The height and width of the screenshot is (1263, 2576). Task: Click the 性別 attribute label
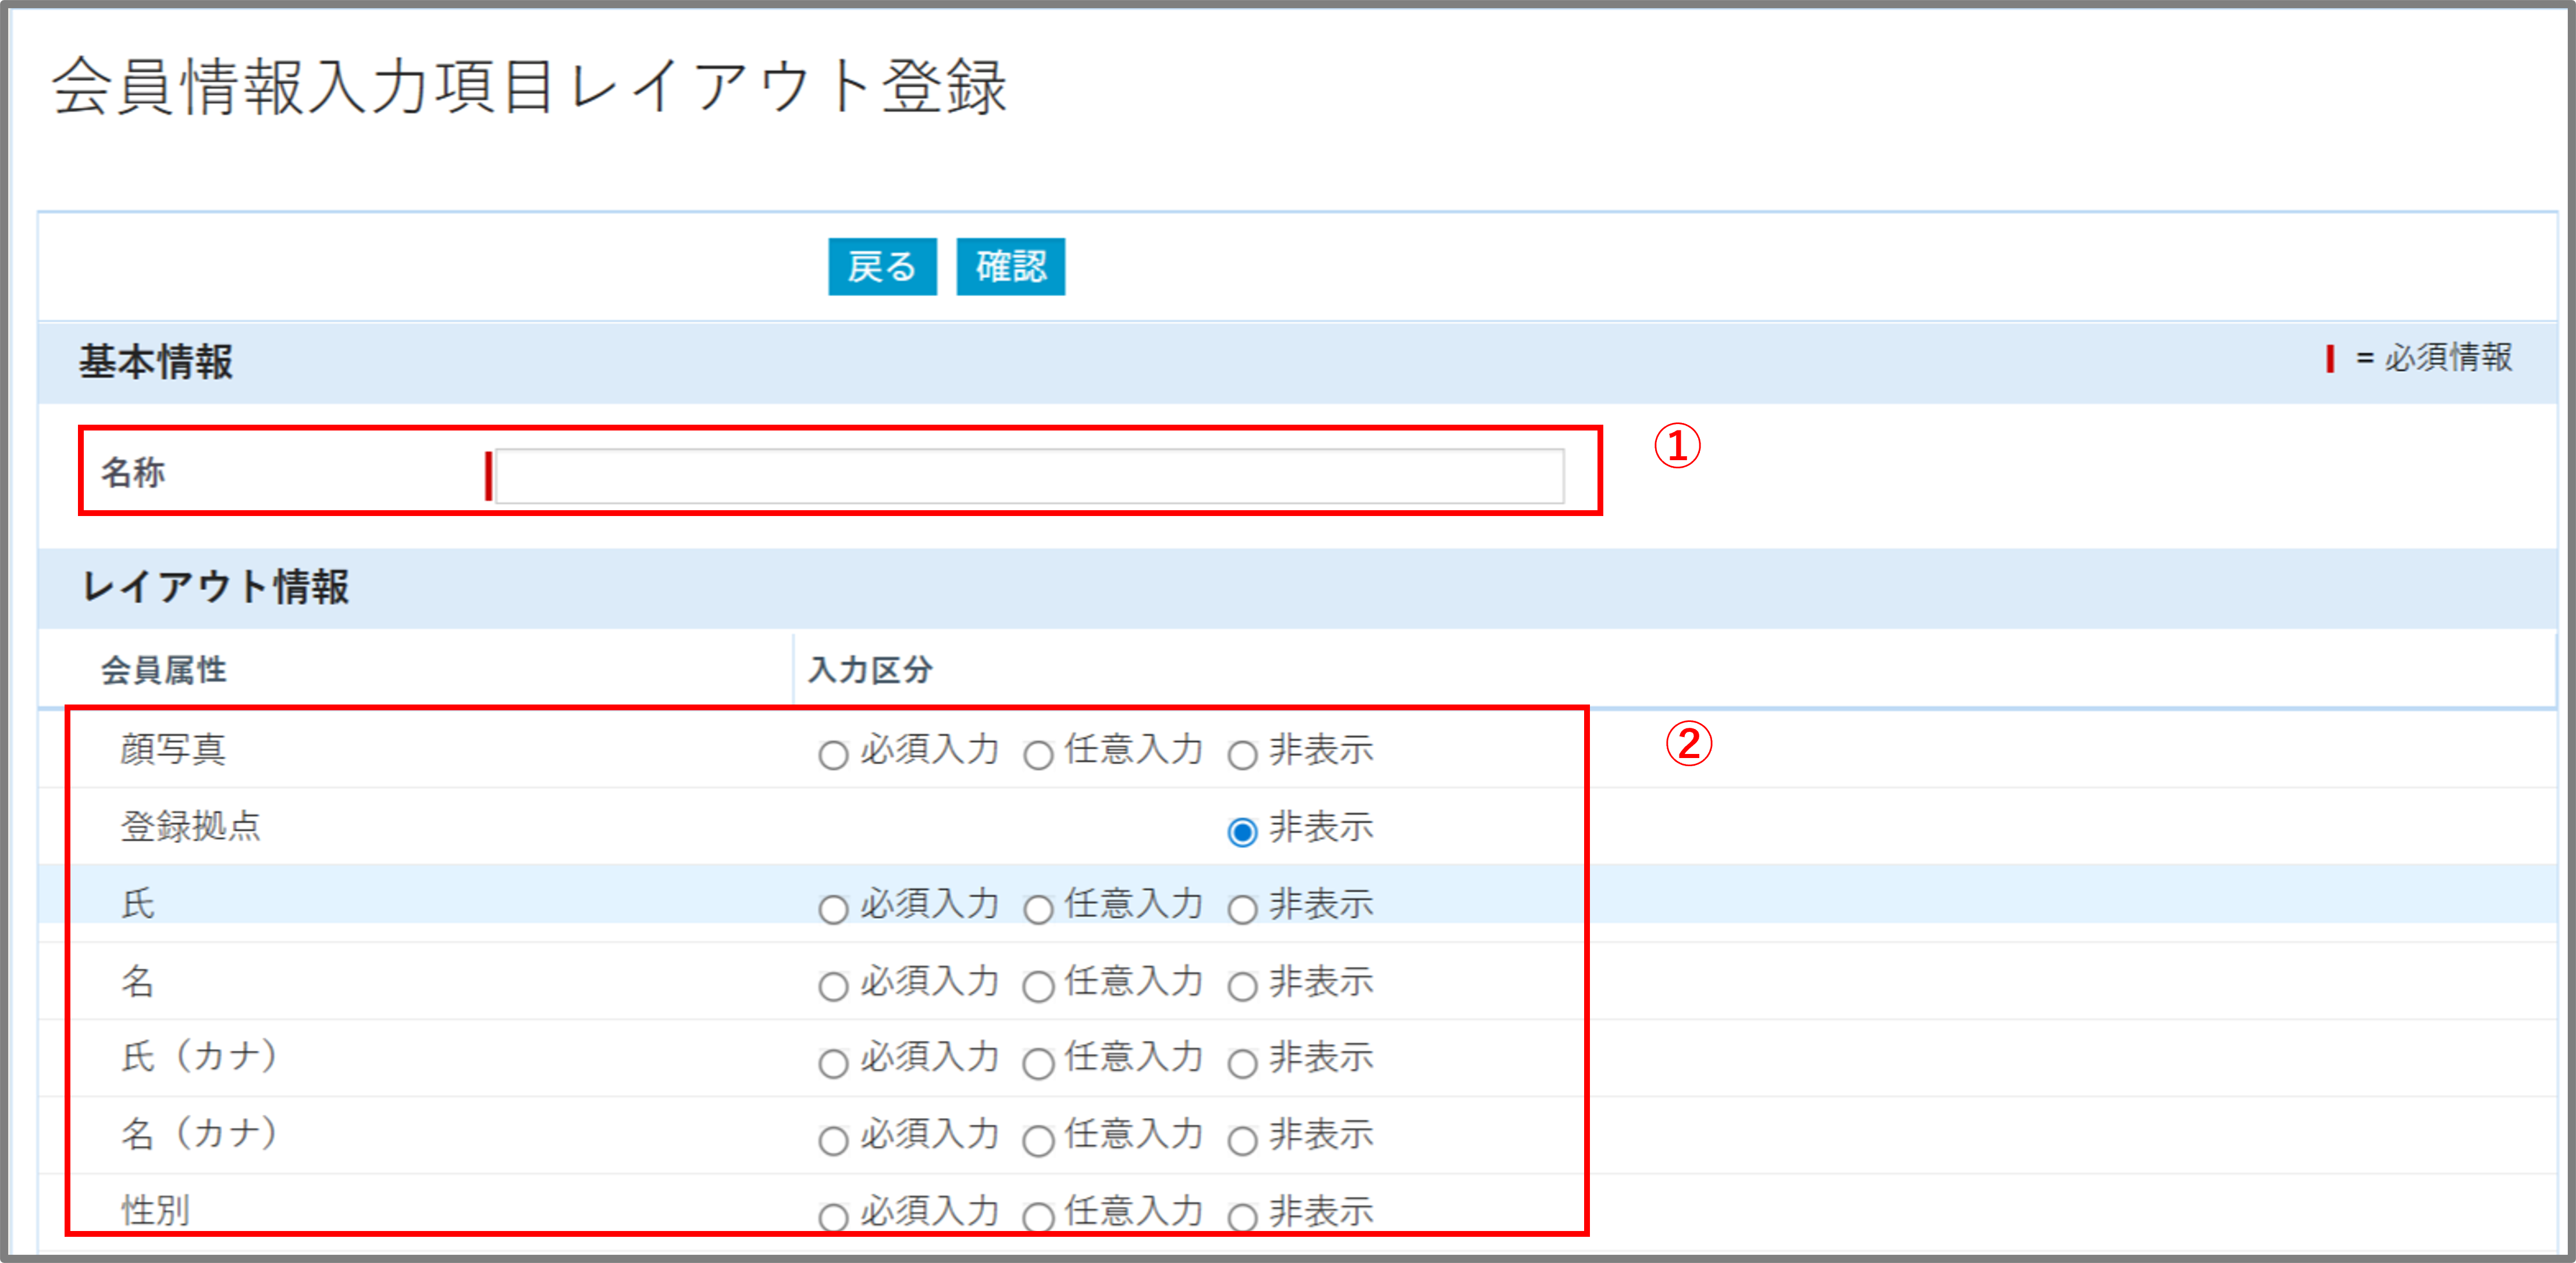pyautogui.click(x=155, y=1210)
